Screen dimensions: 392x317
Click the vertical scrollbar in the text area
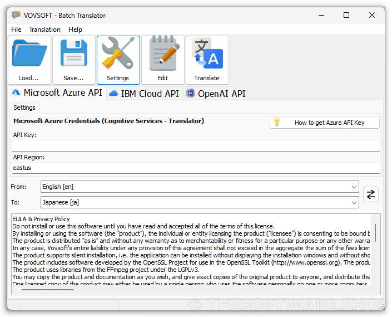point(375,233)
